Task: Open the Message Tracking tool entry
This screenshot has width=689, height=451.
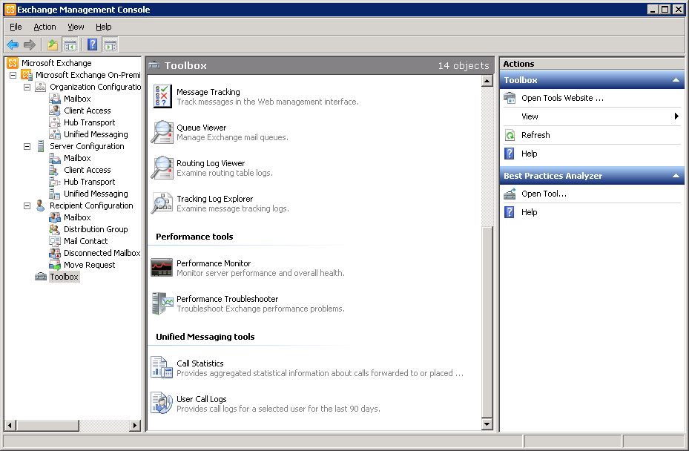Action: tap(208, 92)
